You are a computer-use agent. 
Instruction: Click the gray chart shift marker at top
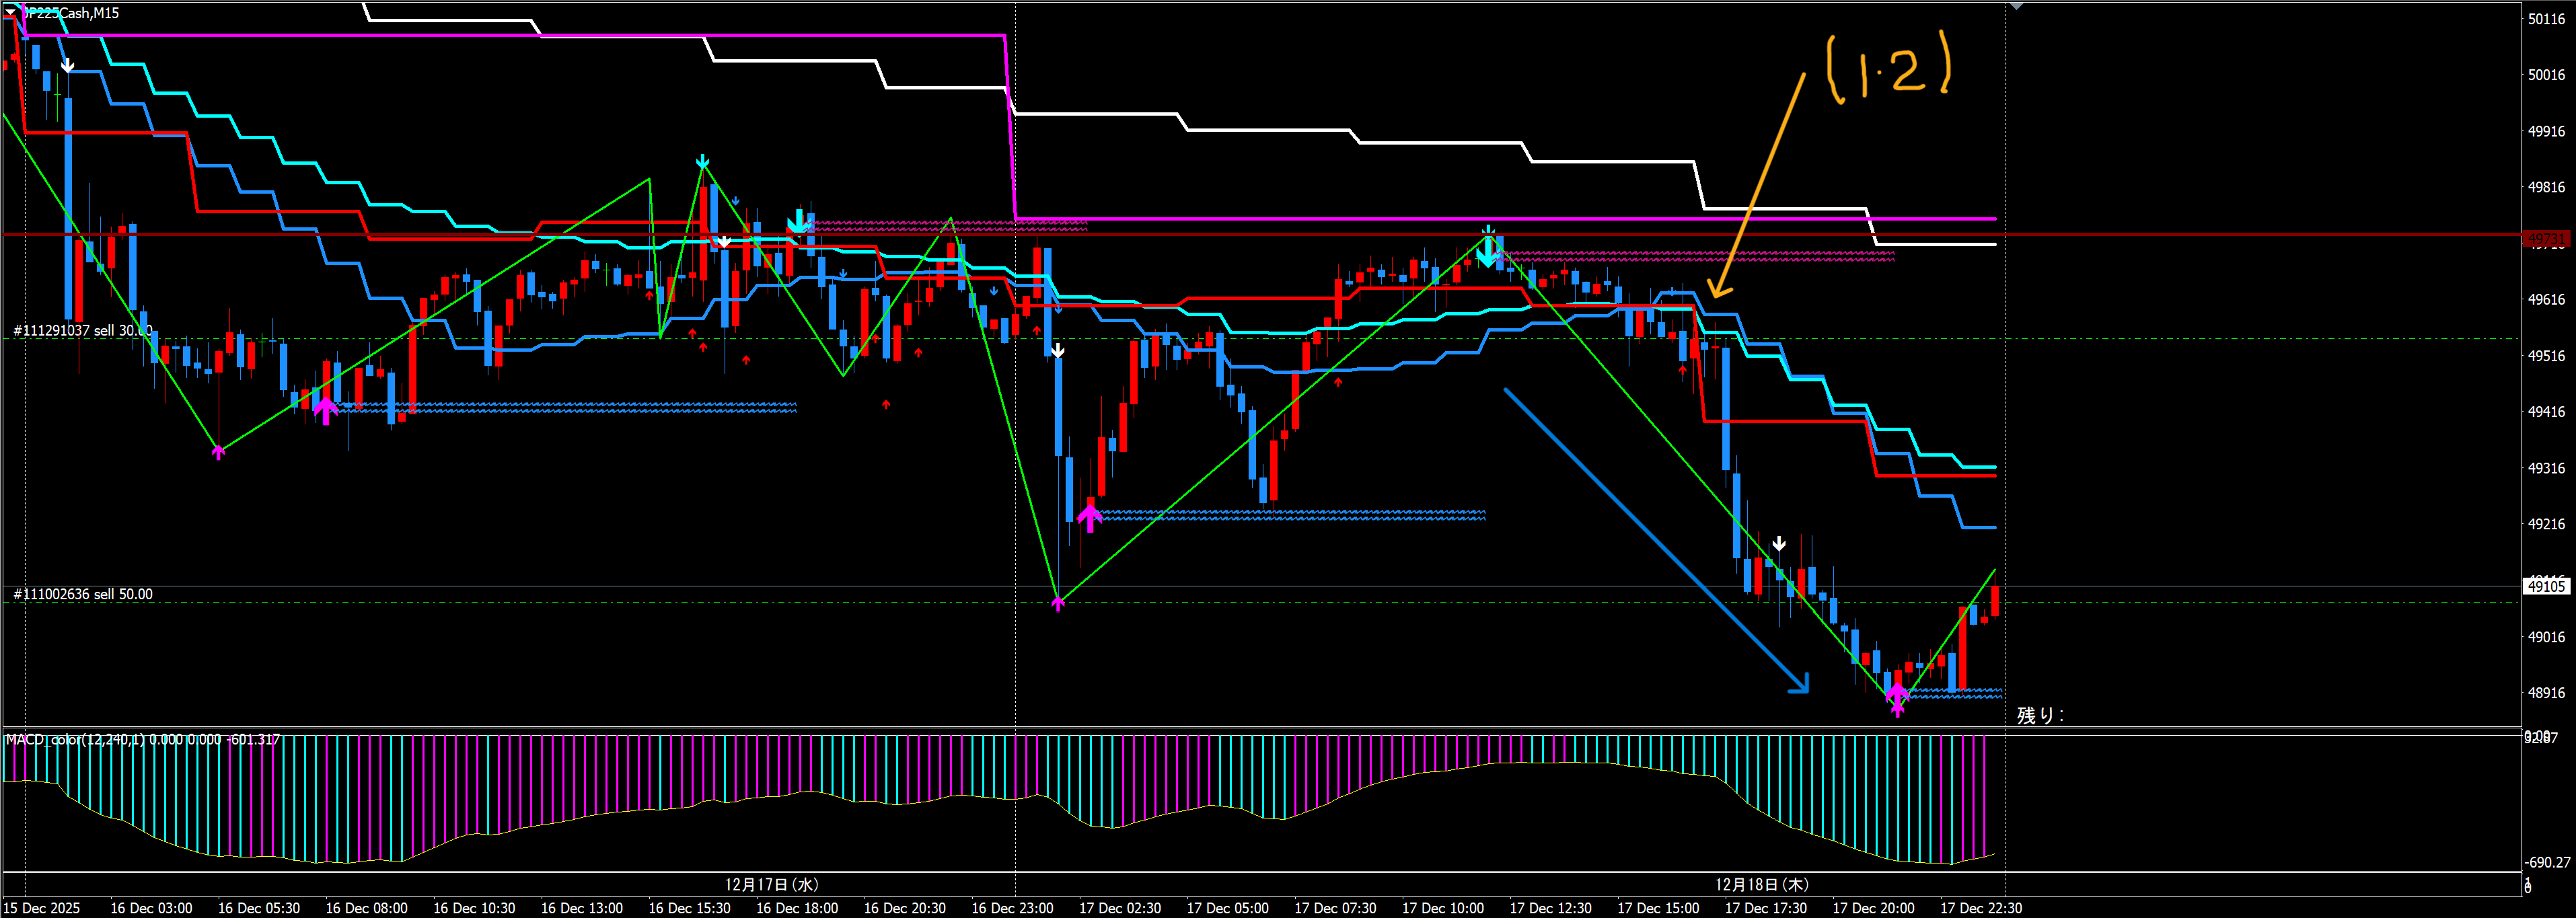click(x=2016, y=6)
